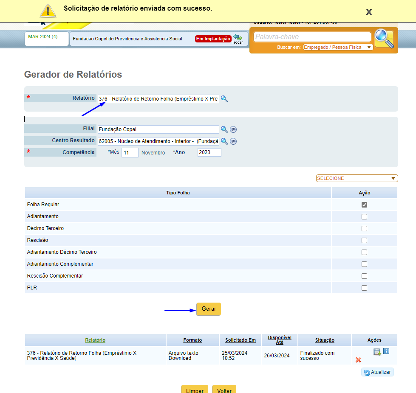Click Fundacao Copel de Previdencia company name
The height and width of the screenshot is (393, 416).
(x=127, y=39)
